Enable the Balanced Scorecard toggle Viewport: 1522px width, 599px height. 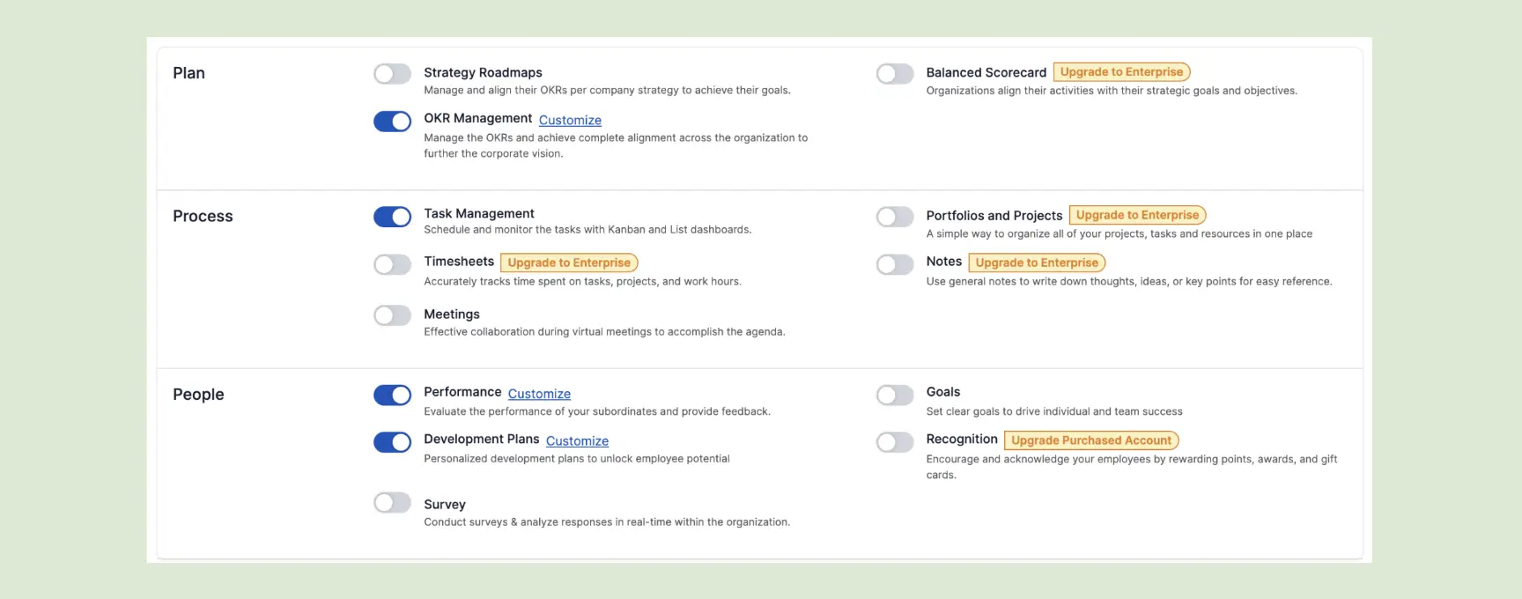(x=895, y=74)
